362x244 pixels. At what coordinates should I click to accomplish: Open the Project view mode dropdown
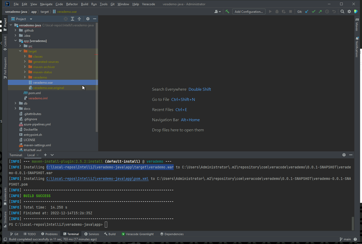(x=31, y=19)
